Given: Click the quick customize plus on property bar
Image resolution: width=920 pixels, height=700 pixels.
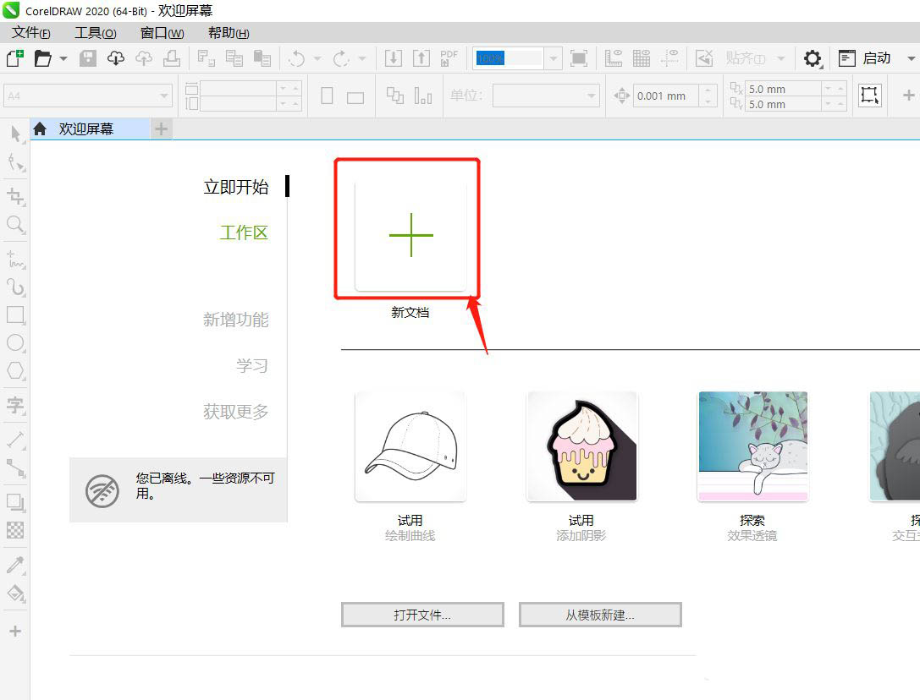Looking at the screenshot, I should click(x=908, y=95).
